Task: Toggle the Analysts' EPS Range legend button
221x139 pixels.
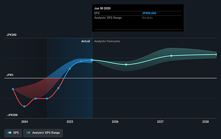Action: click(x=43, y=132)
